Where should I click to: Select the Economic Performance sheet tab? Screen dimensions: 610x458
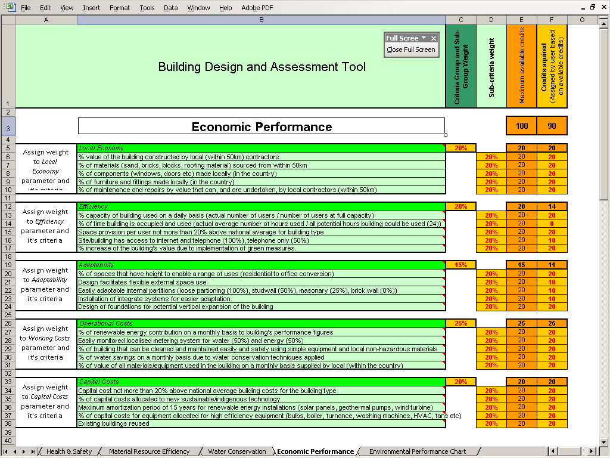pyautogui.click(x=315, y=451)
